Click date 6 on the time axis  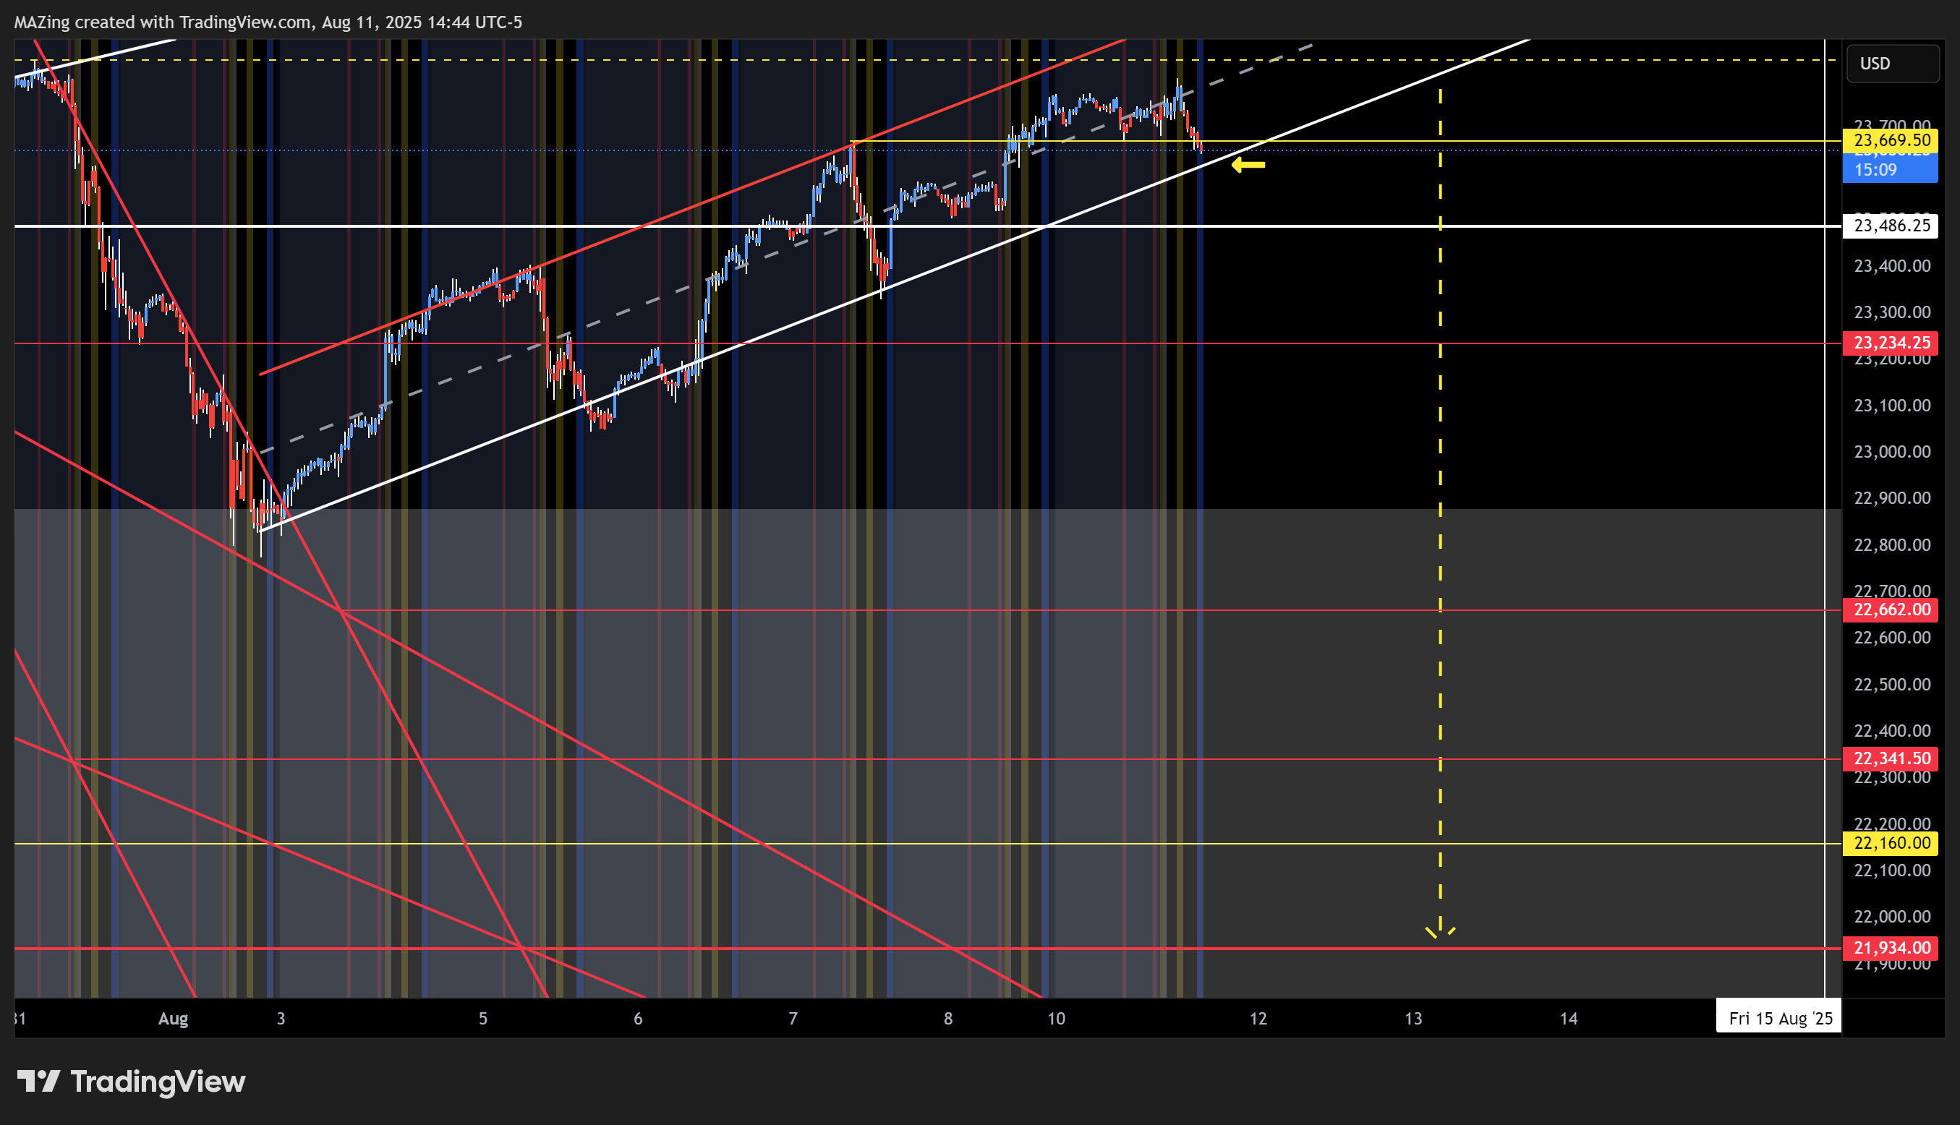(639, 1019)
